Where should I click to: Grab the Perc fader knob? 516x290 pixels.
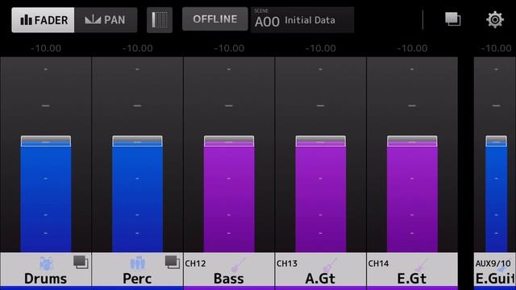point(137,141)
